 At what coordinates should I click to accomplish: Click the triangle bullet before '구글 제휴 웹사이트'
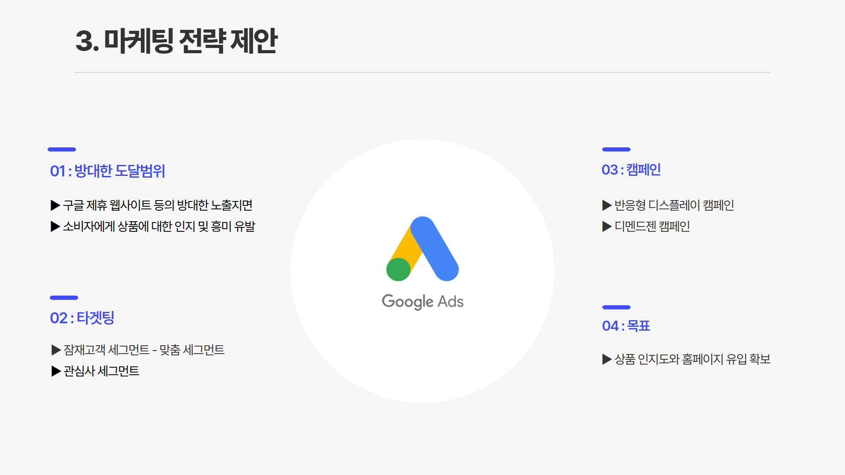(x=55, y=205)
